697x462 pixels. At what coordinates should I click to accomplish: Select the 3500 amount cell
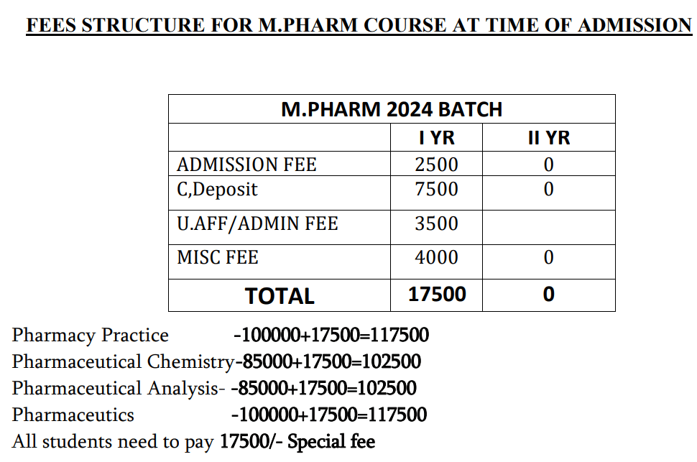pyautogui.click(x=436, y=224)
